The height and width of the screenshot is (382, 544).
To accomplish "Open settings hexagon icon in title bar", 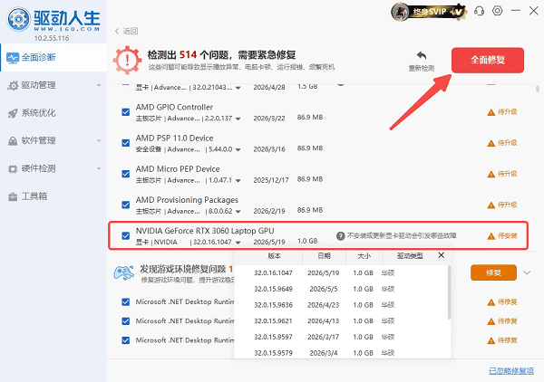I will [498, 11].
